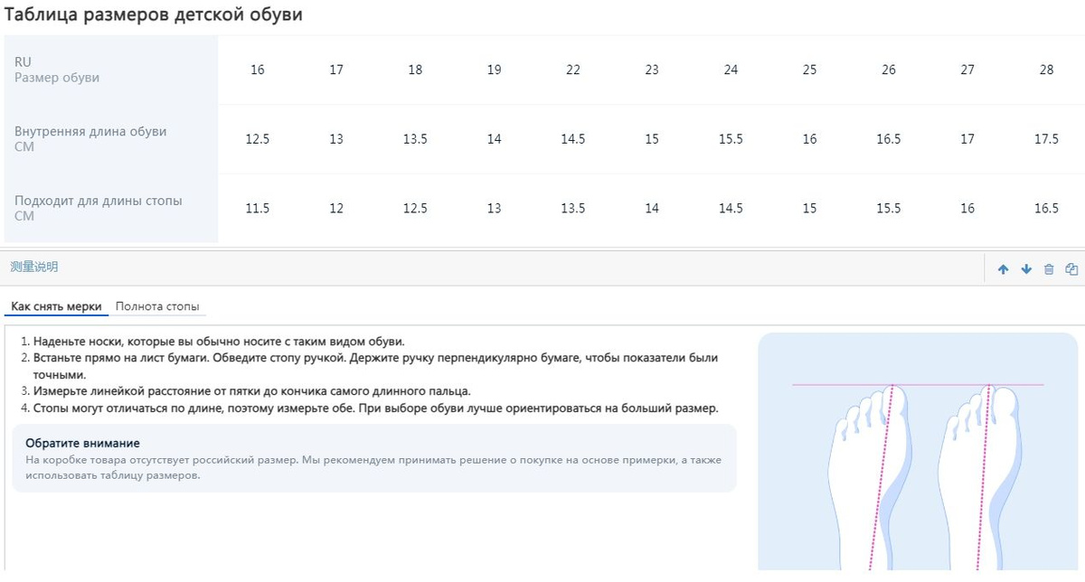Screen dimensions: 1085x582
Task: Click RU size 27 cell
Action: tap(967, 70)
